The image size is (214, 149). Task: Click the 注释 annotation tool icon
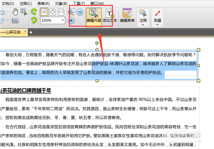[143, 13]
